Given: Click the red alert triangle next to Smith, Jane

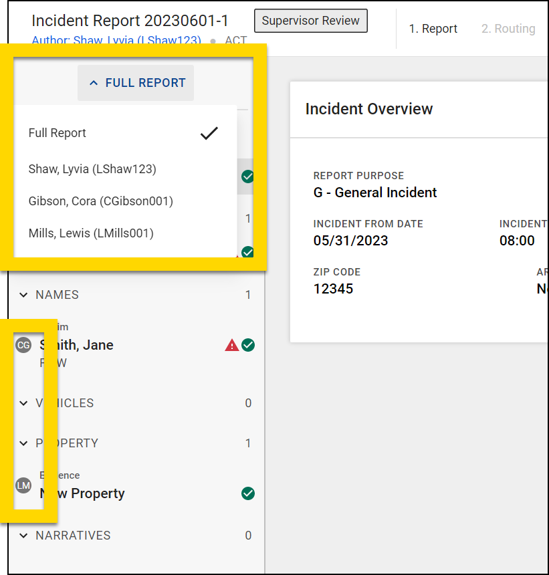Looking at the screenshot, I should tap(231, 344).
